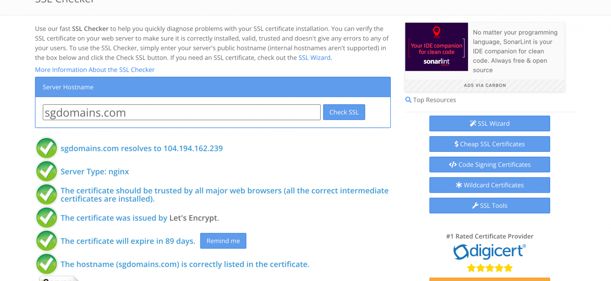Go to Wildcard Certificates
Screen dimensions: 611x281
(x=490, y=185)
